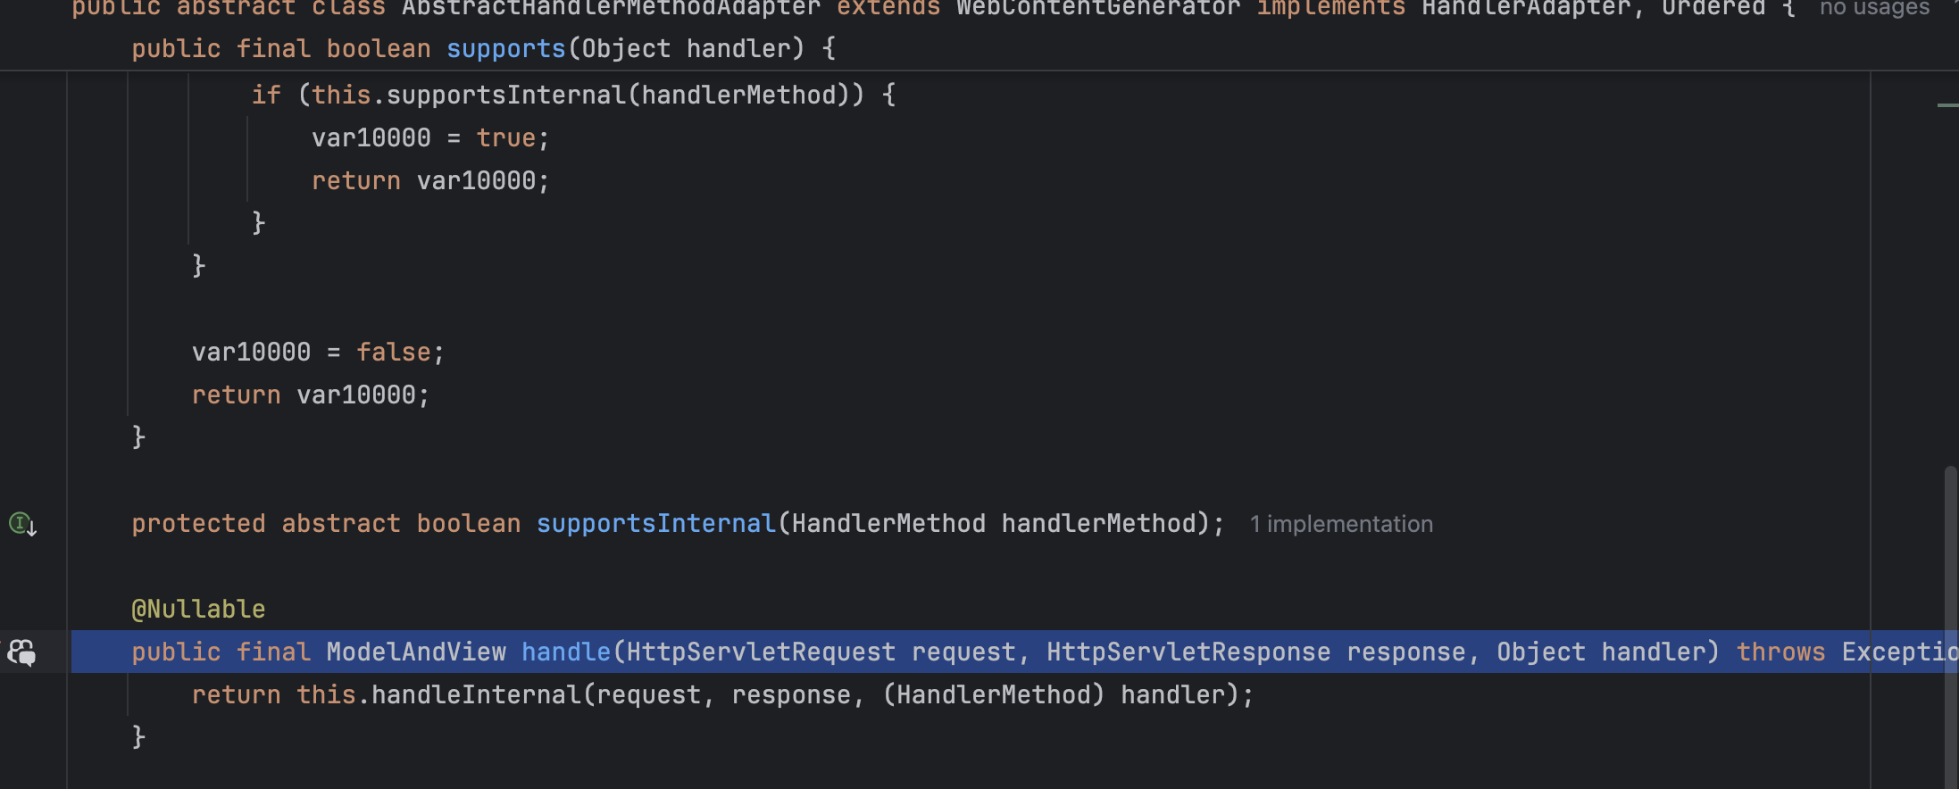Select the @Nullable annotation

198,610
